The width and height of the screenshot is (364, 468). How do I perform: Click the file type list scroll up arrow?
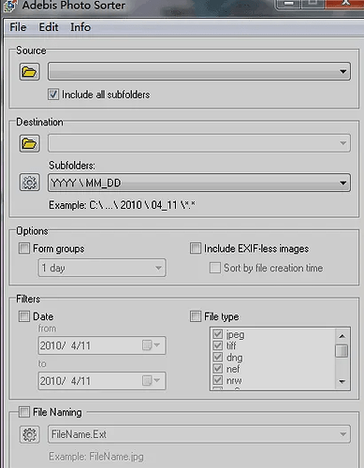coord(342,336)
